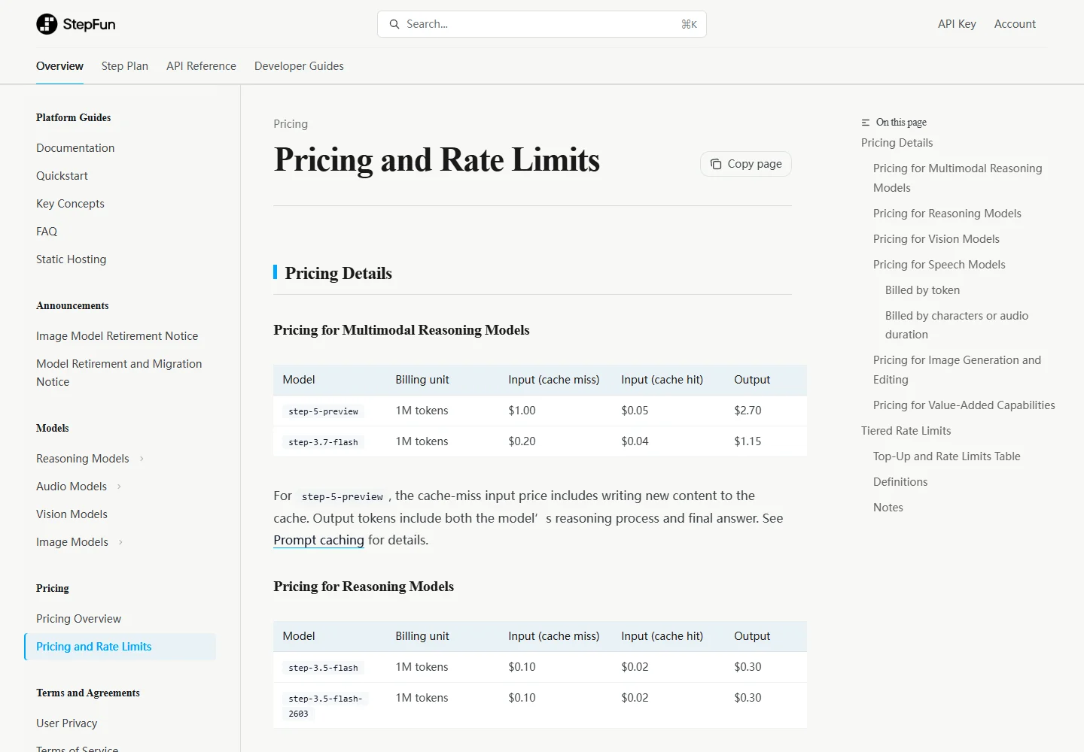Click the StepFun logo icon

(x=47, y=24)
